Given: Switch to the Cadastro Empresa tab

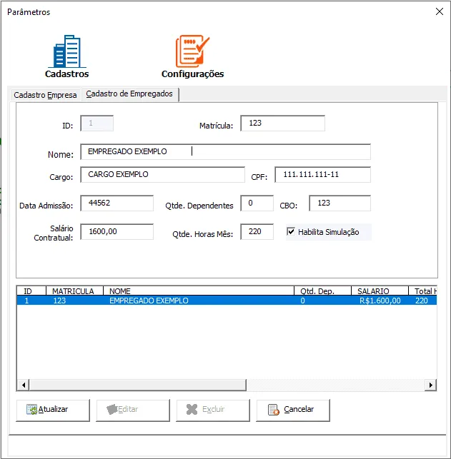Looking at the screenshot, I should (45, 95).
